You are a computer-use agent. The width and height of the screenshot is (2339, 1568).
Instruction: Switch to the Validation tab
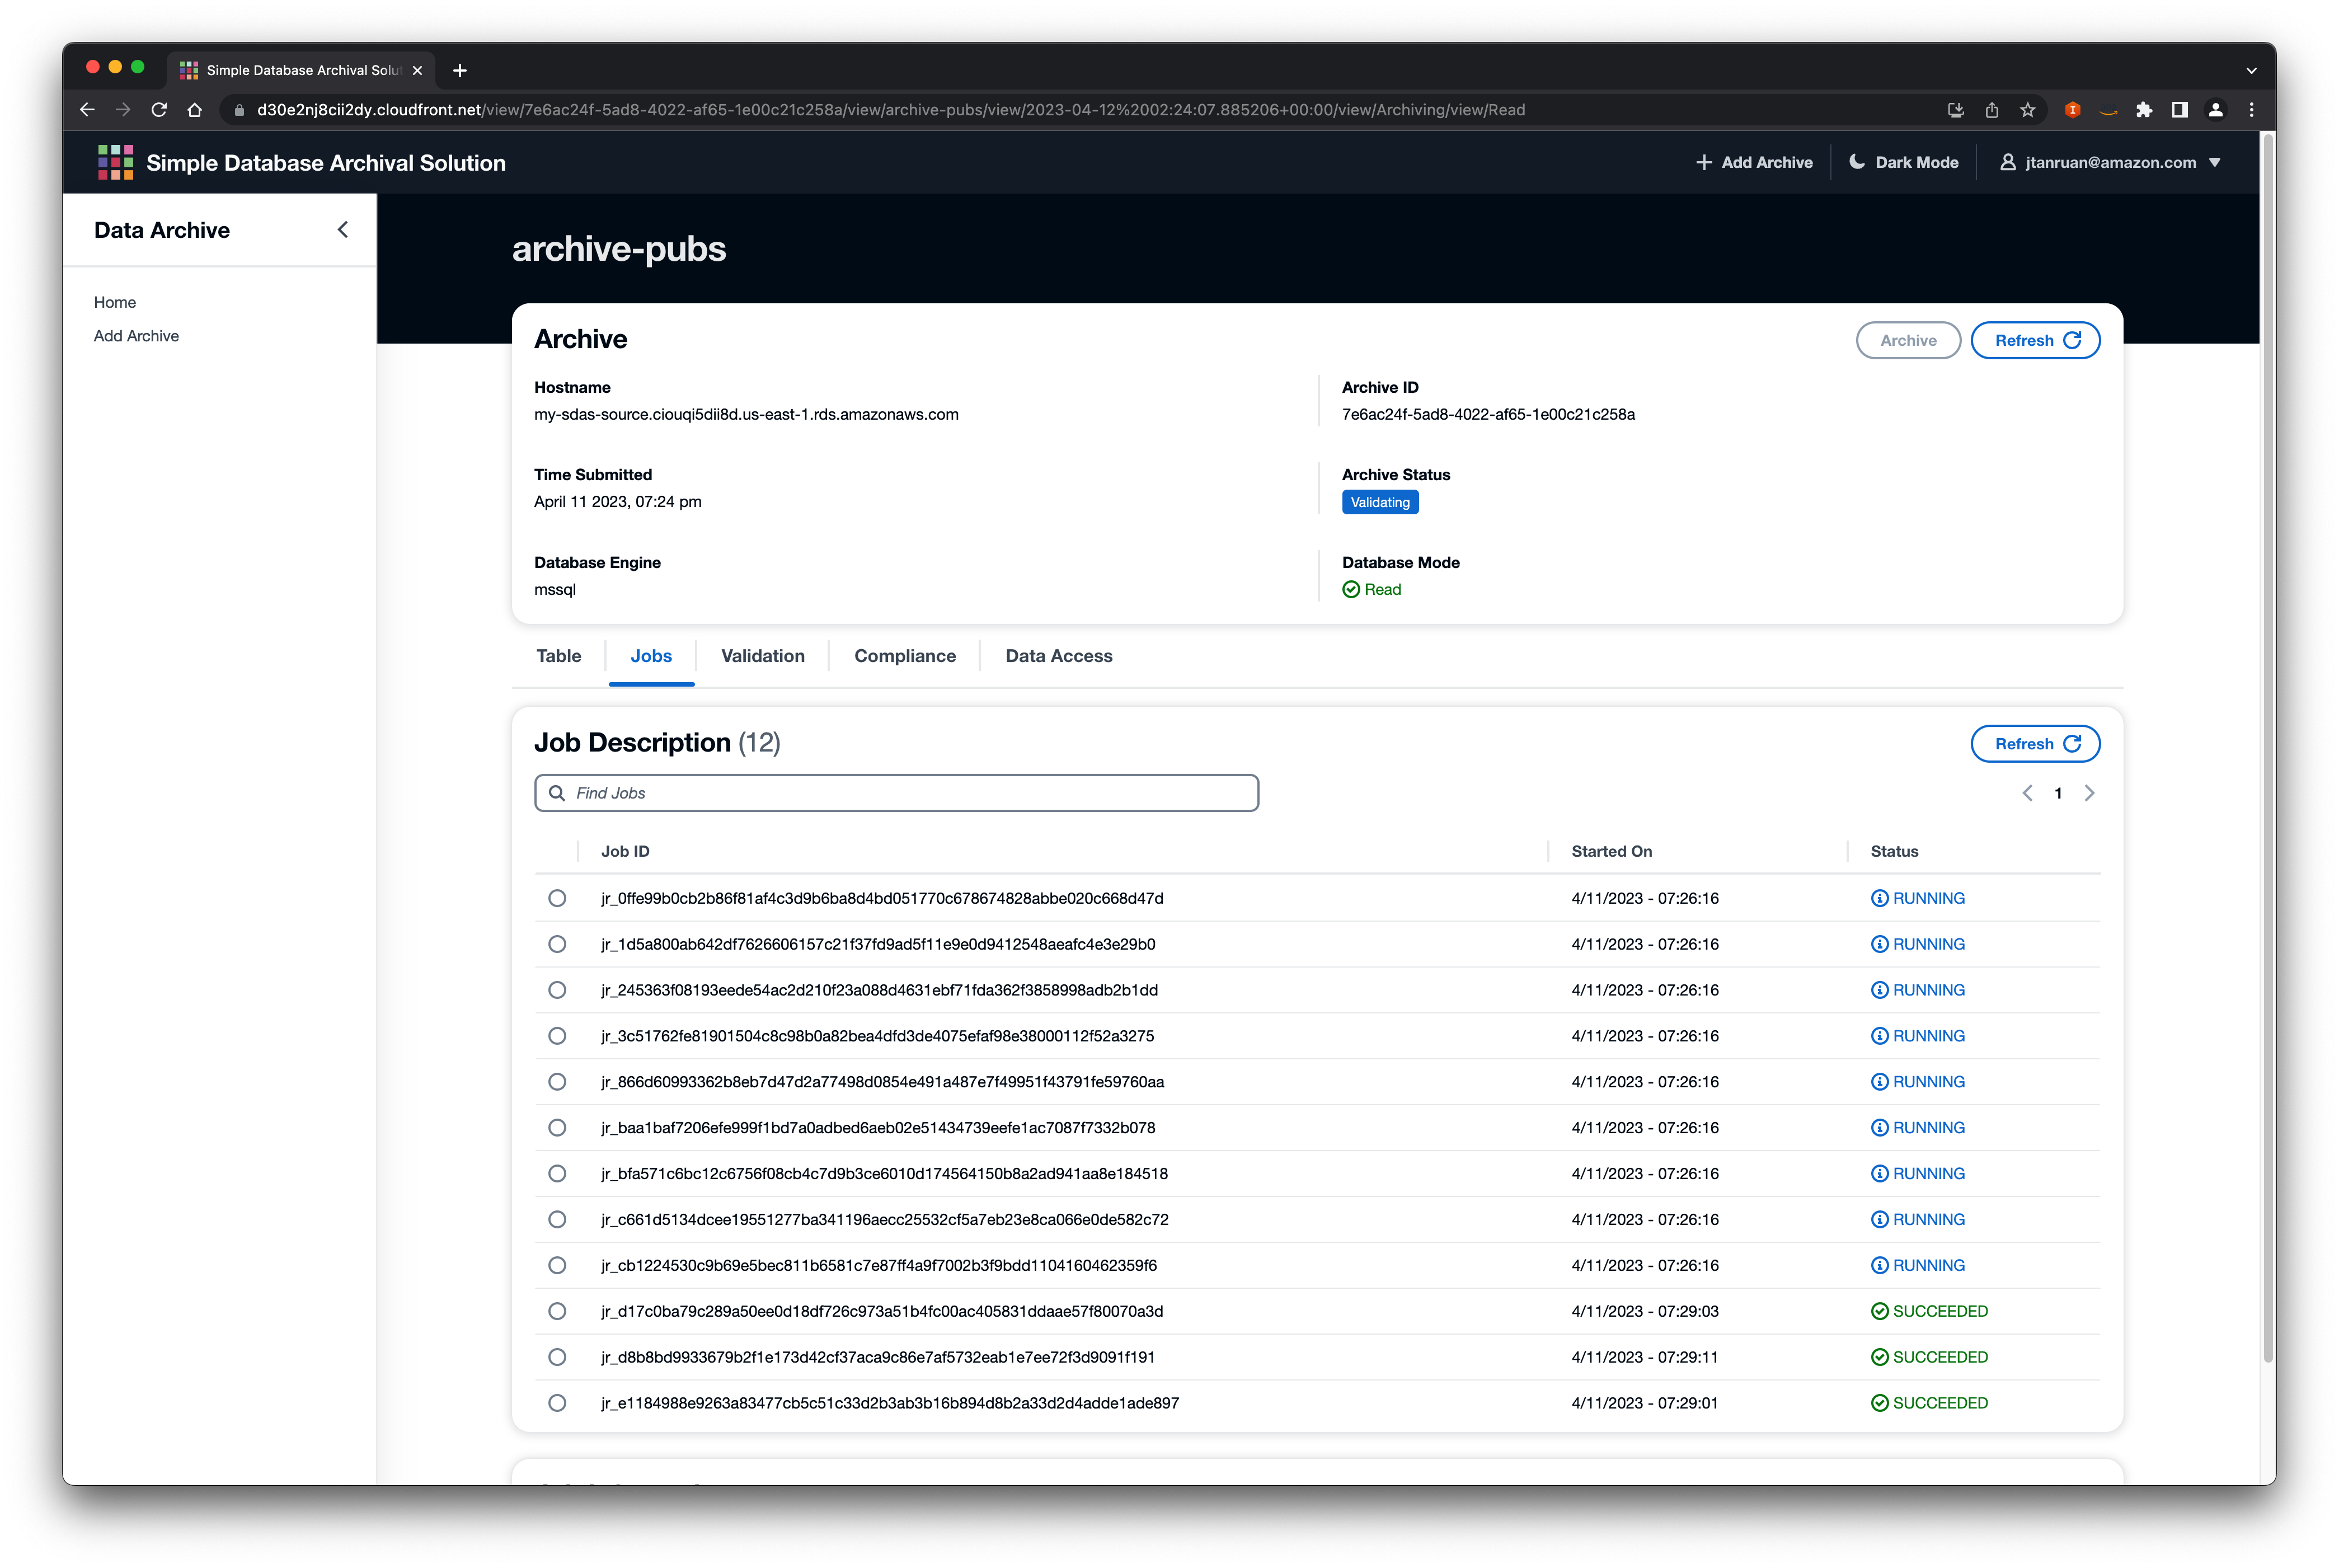click(762, 656)
